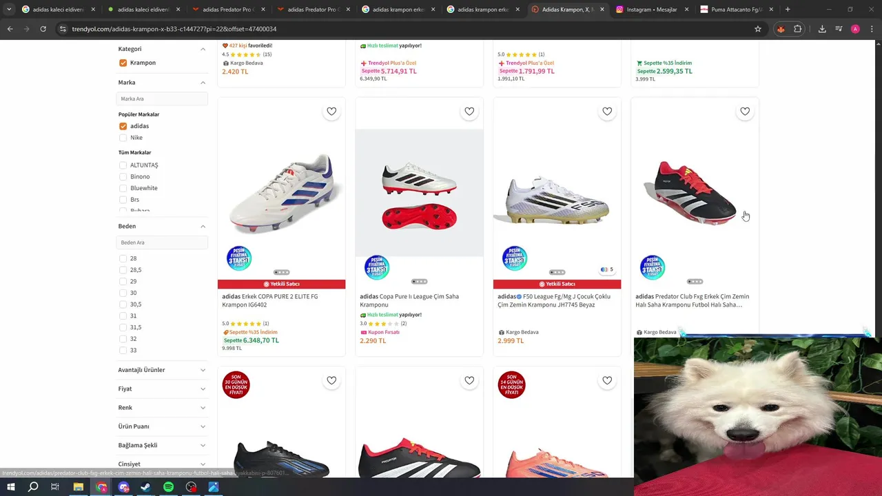
Task: Click the Marka Ara search field
Action: (x=162, y=99)
